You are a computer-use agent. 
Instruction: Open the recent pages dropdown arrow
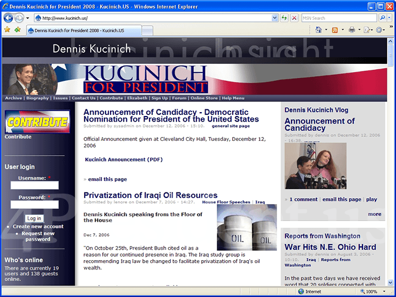click(x=28, y=18)
